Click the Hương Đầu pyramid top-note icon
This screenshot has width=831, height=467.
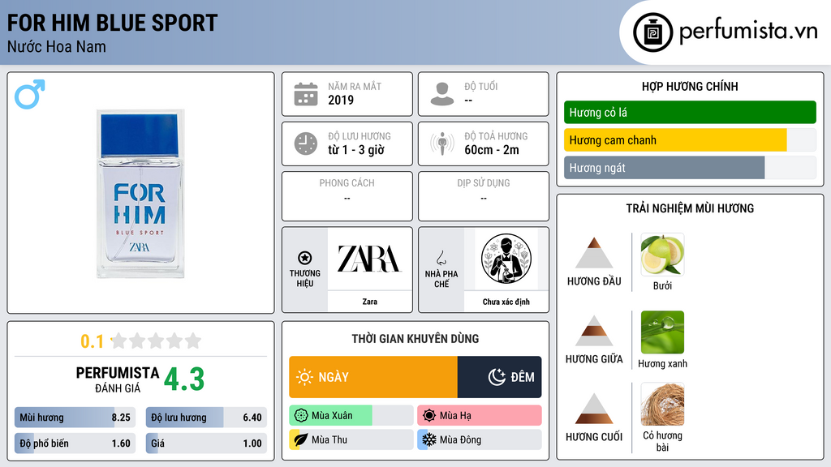click(594, 253)
